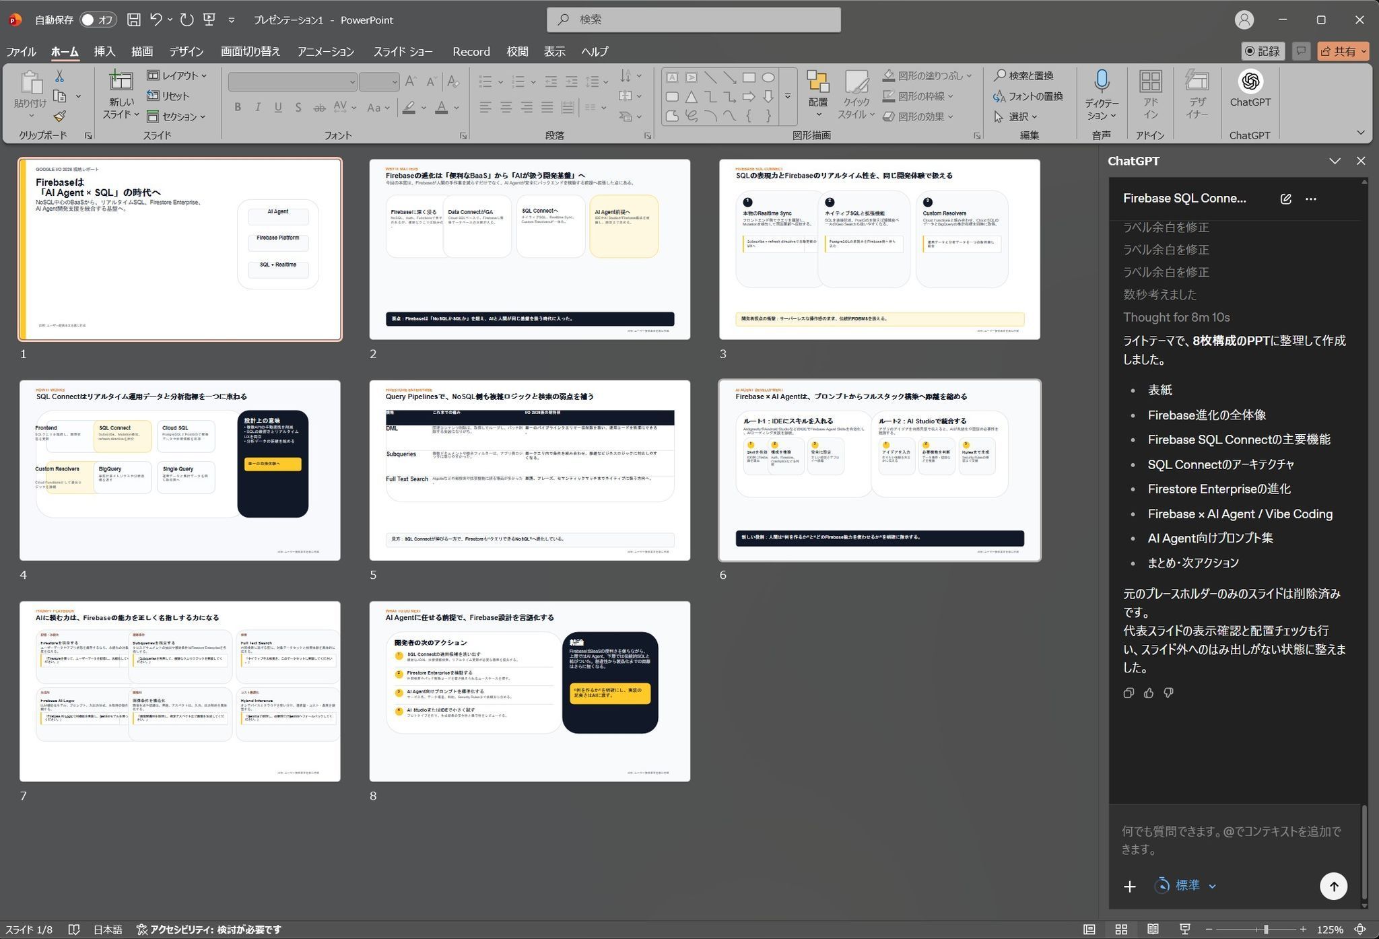Click the Redo icon in title bar
The width and height of the screenshot is (1379, 939).
(187, 20)
